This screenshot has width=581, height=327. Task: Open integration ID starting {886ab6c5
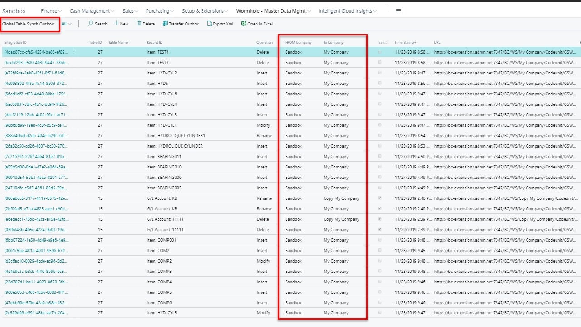click(x=36, y=198)
